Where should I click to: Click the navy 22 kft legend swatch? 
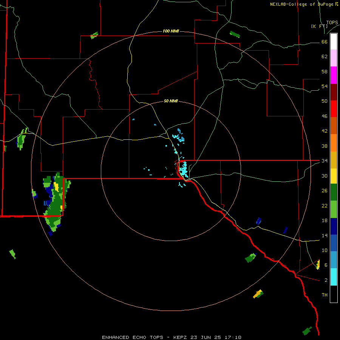click(x=334, y=226)
